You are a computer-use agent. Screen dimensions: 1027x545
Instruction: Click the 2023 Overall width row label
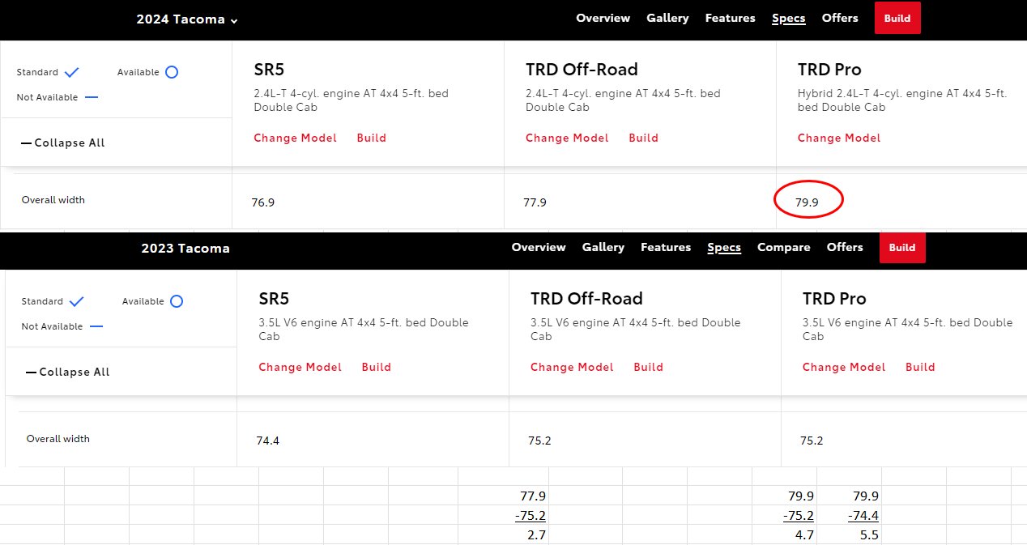pyautogui.click(x=58, y=439)
